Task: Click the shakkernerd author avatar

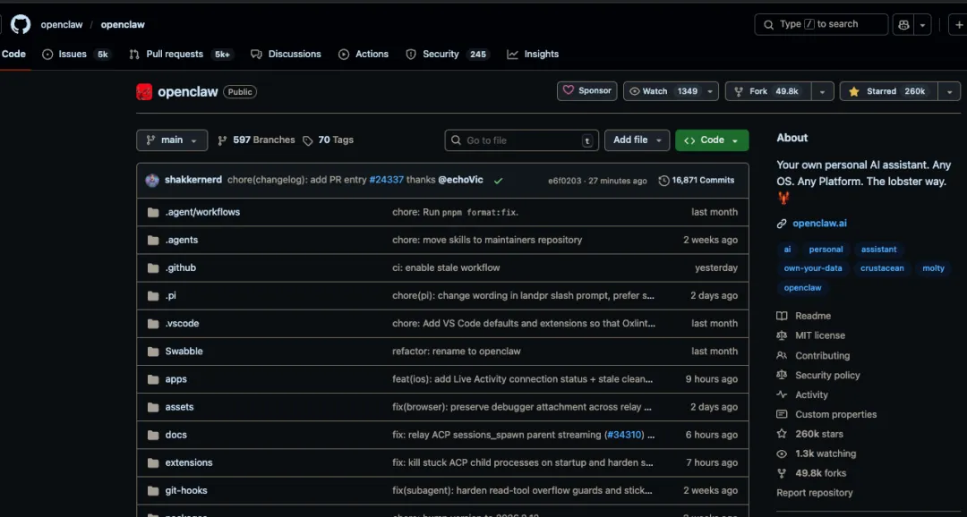Action: [152, 180]
